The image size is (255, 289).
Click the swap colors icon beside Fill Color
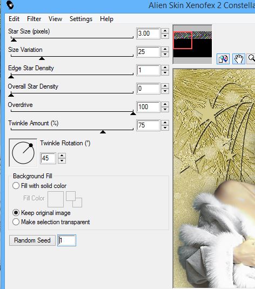(74, 199)
